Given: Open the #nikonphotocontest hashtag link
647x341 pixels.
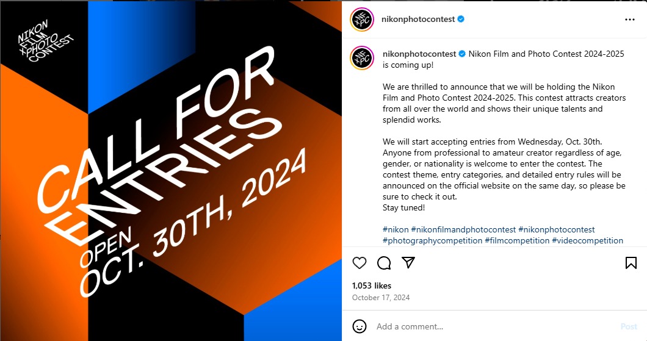Looking at the screenshot, I should (x=556, y=229).
